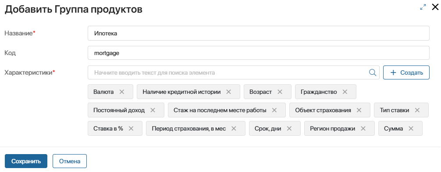Remove the Постоянный доход tag
The width and height of the screenshot is (441, 172).
153,110
